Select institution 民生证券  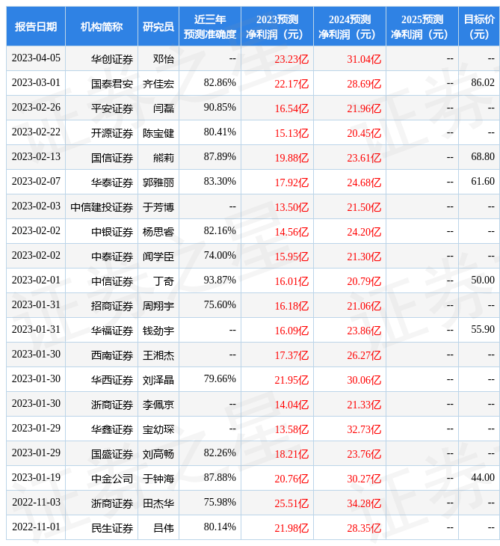click(112, 529)
